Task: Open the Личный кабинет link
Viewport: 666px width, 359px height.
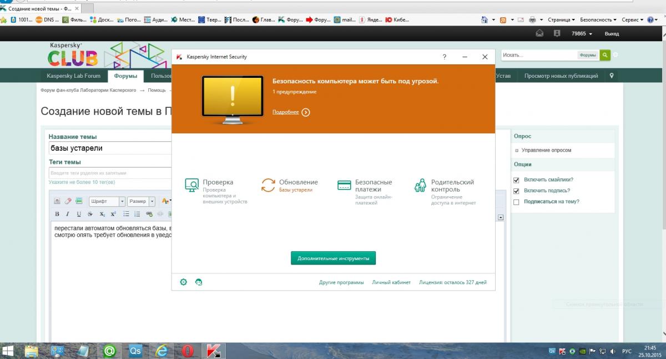Action: click(391, 282)
